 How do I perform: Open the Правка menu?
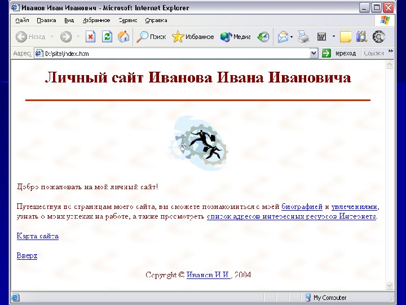click(46, 20)
